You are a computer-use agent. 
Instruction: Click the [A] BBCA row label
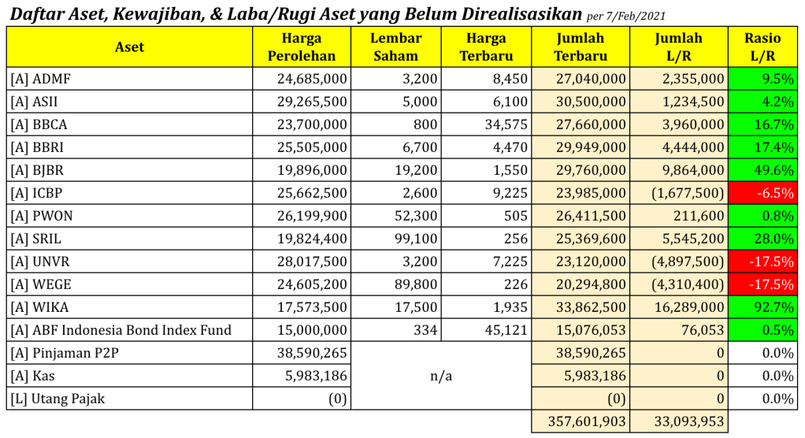pyautogui.click(x=129, y=124)
